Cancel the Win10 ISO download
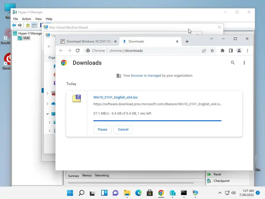 (123, 130)
